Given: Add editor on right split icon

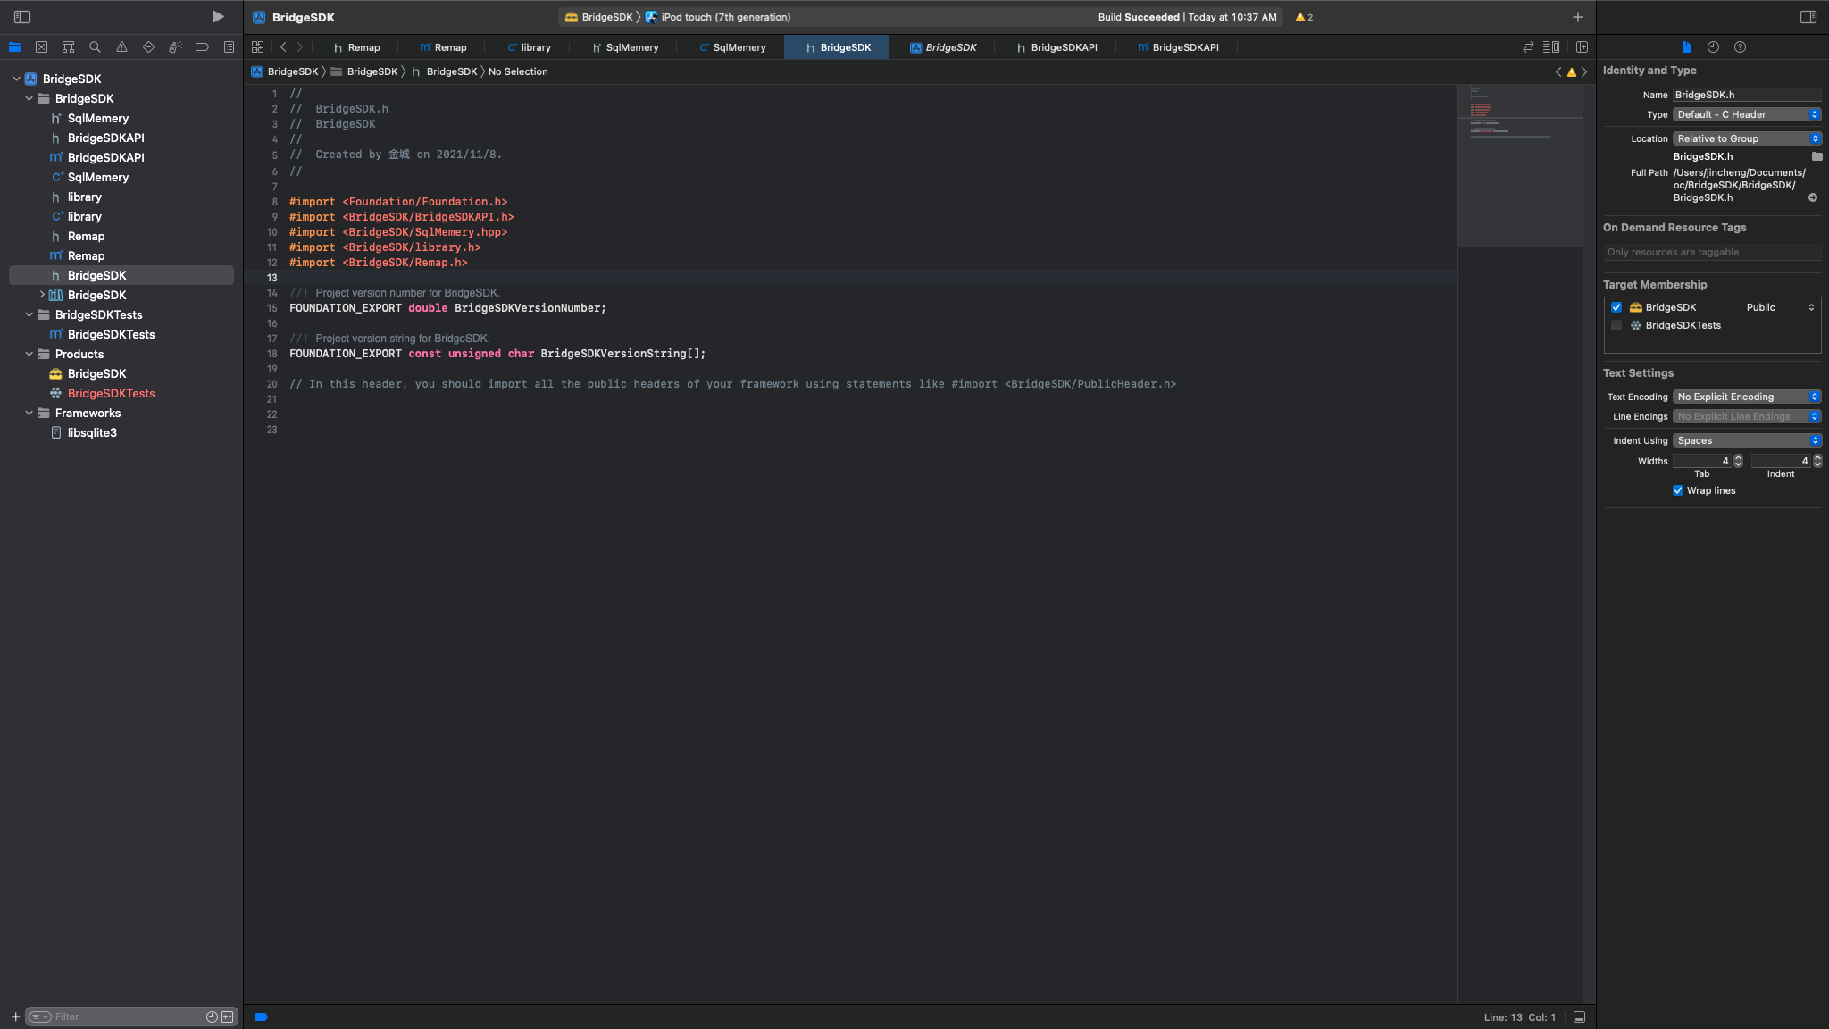Looking at the screenshot, I should 1582,47.
